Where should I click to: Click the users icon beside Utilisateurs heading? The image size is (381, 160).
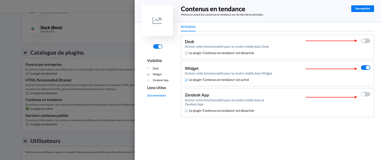coord(25,141)
